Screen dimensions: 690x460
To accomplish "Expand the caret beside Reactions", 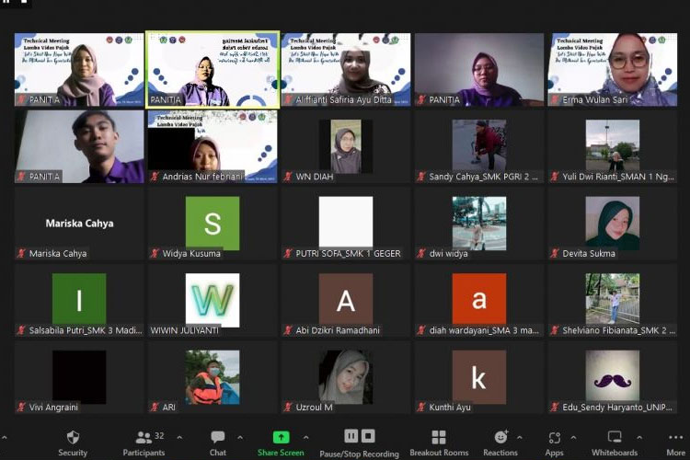I will pos(523,438).
